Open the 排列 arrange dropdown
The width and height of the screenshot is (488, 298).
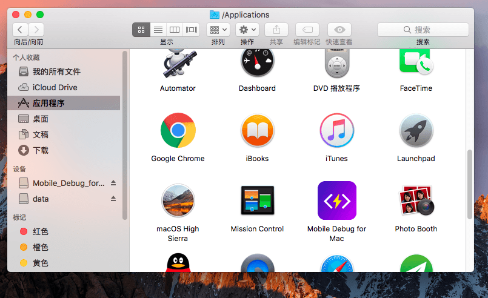point(218,30)
